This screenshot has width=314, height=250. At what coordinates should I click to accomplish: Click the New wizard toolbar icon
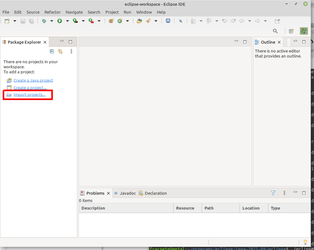tap(7, 21)
